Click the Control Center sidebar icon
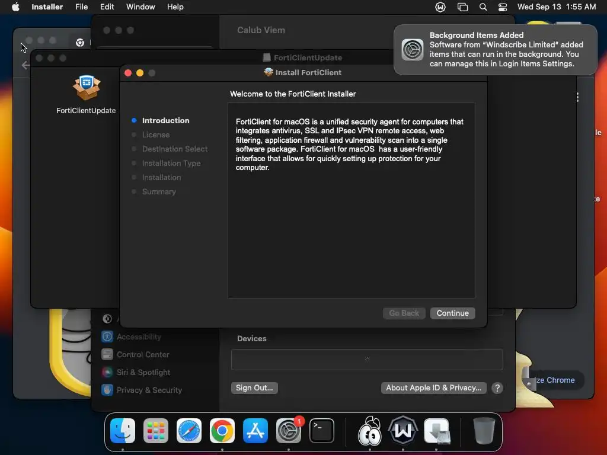This screenshot has height=455, width=607. [x=107, y=354]
